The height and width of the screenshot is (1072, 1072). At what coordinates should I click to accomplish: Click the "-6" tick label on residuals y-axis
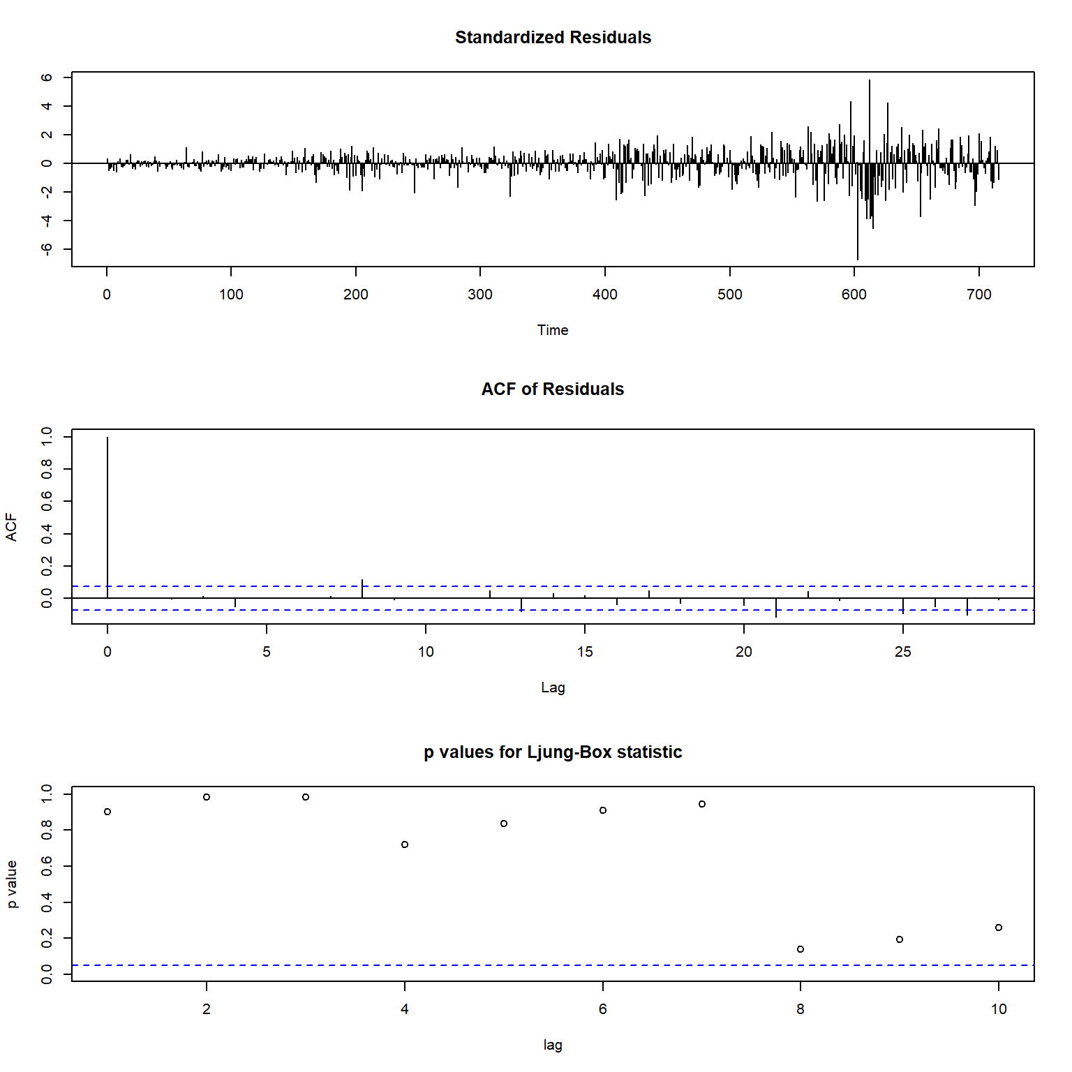point(46,249)
